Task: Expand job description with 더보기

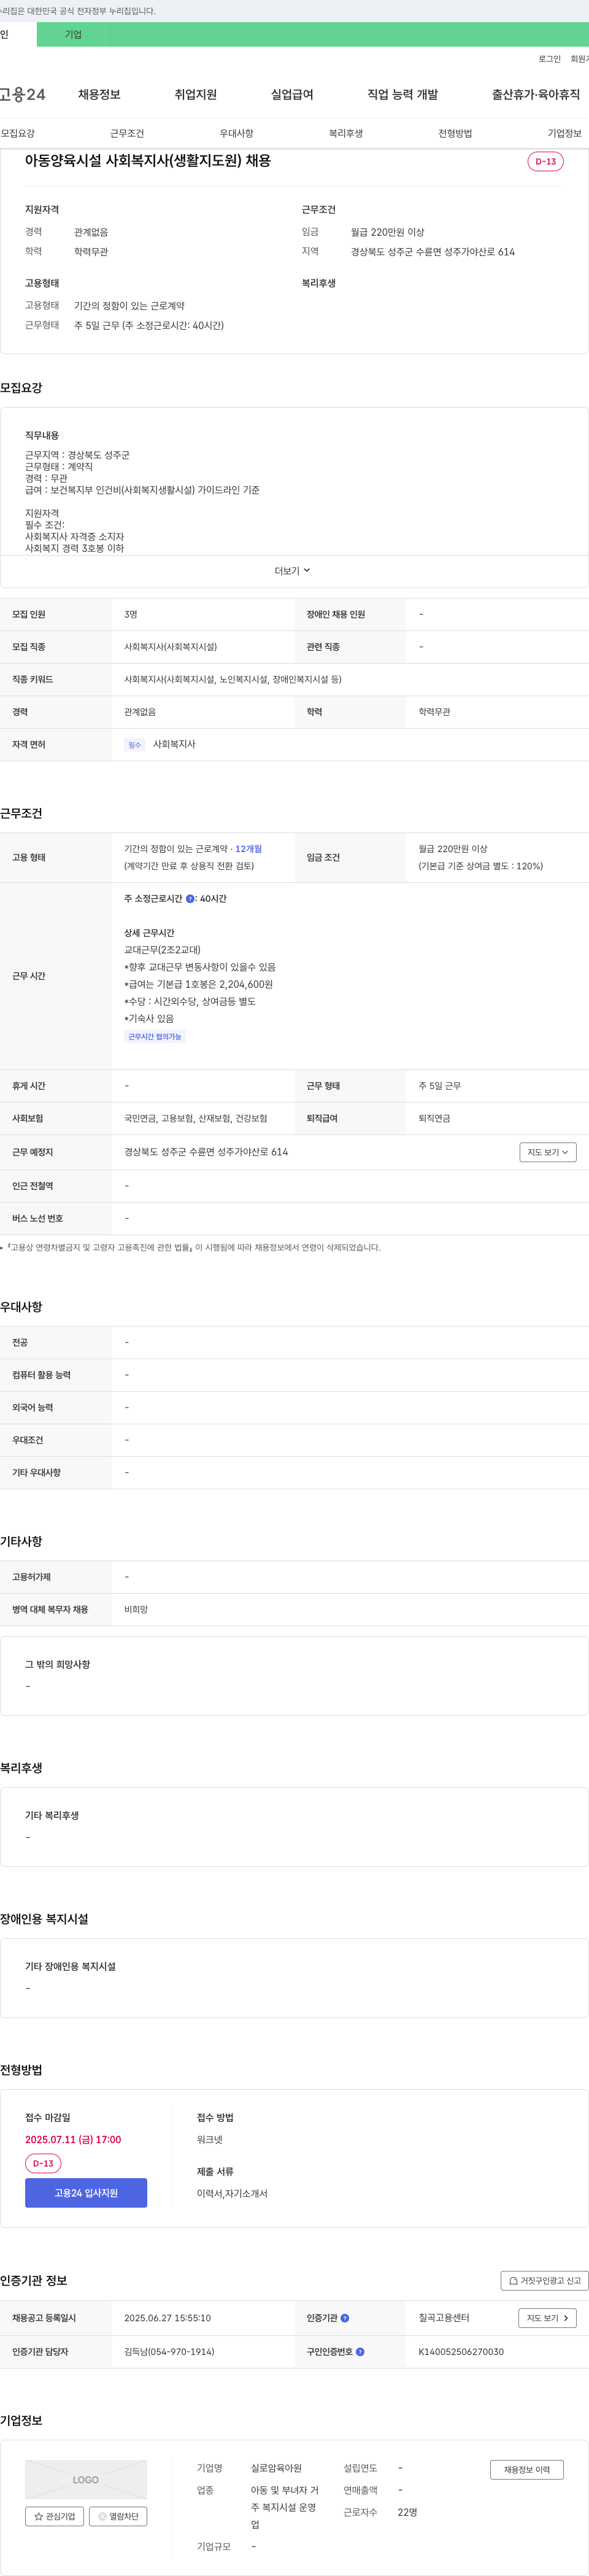Action: tap(293, 571)
